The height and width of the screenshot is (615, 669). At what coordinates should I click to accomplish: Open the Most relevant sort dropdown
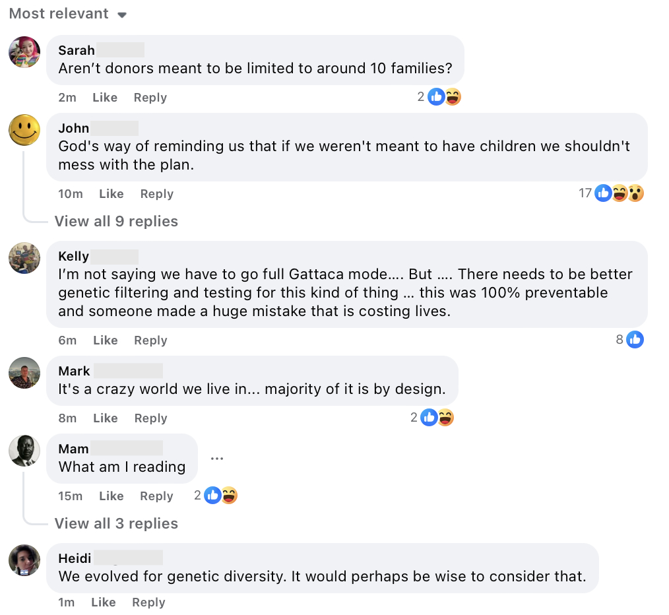[67, 14]
